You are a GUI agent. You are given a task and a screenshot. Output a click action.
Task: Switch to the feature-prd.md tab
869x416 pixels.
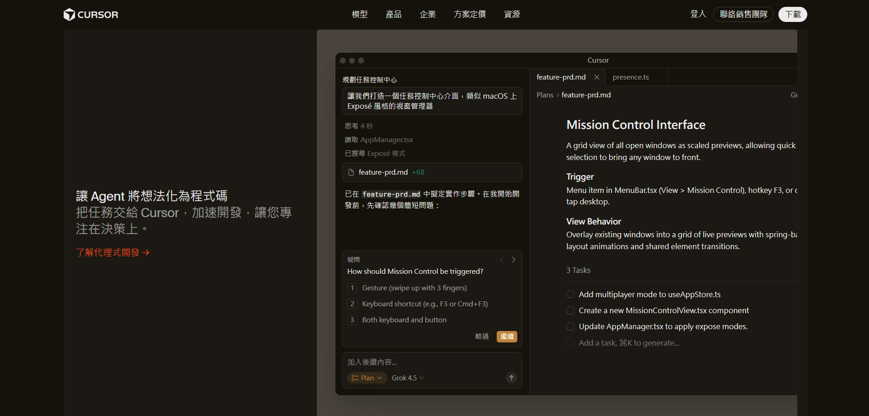561,77
